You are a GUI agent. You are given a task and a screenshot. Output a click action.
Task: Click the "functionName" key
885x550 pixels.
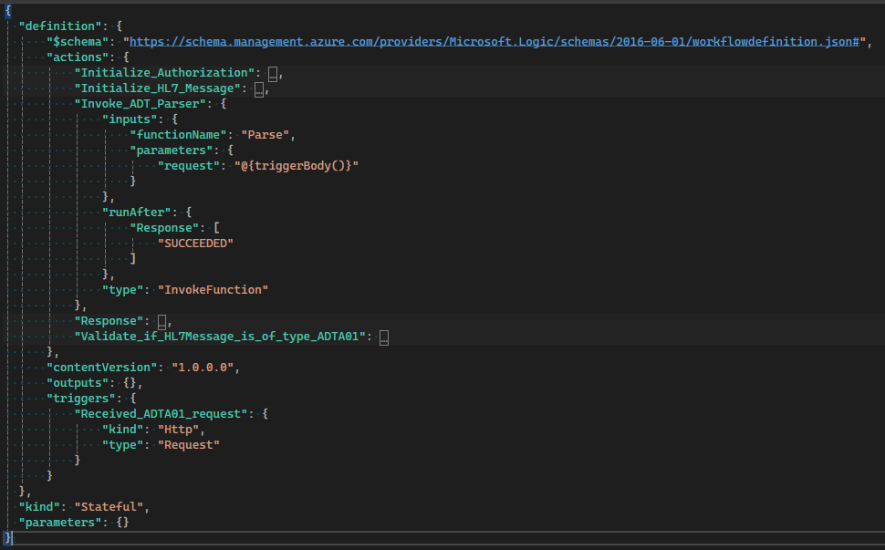(178, 135)
